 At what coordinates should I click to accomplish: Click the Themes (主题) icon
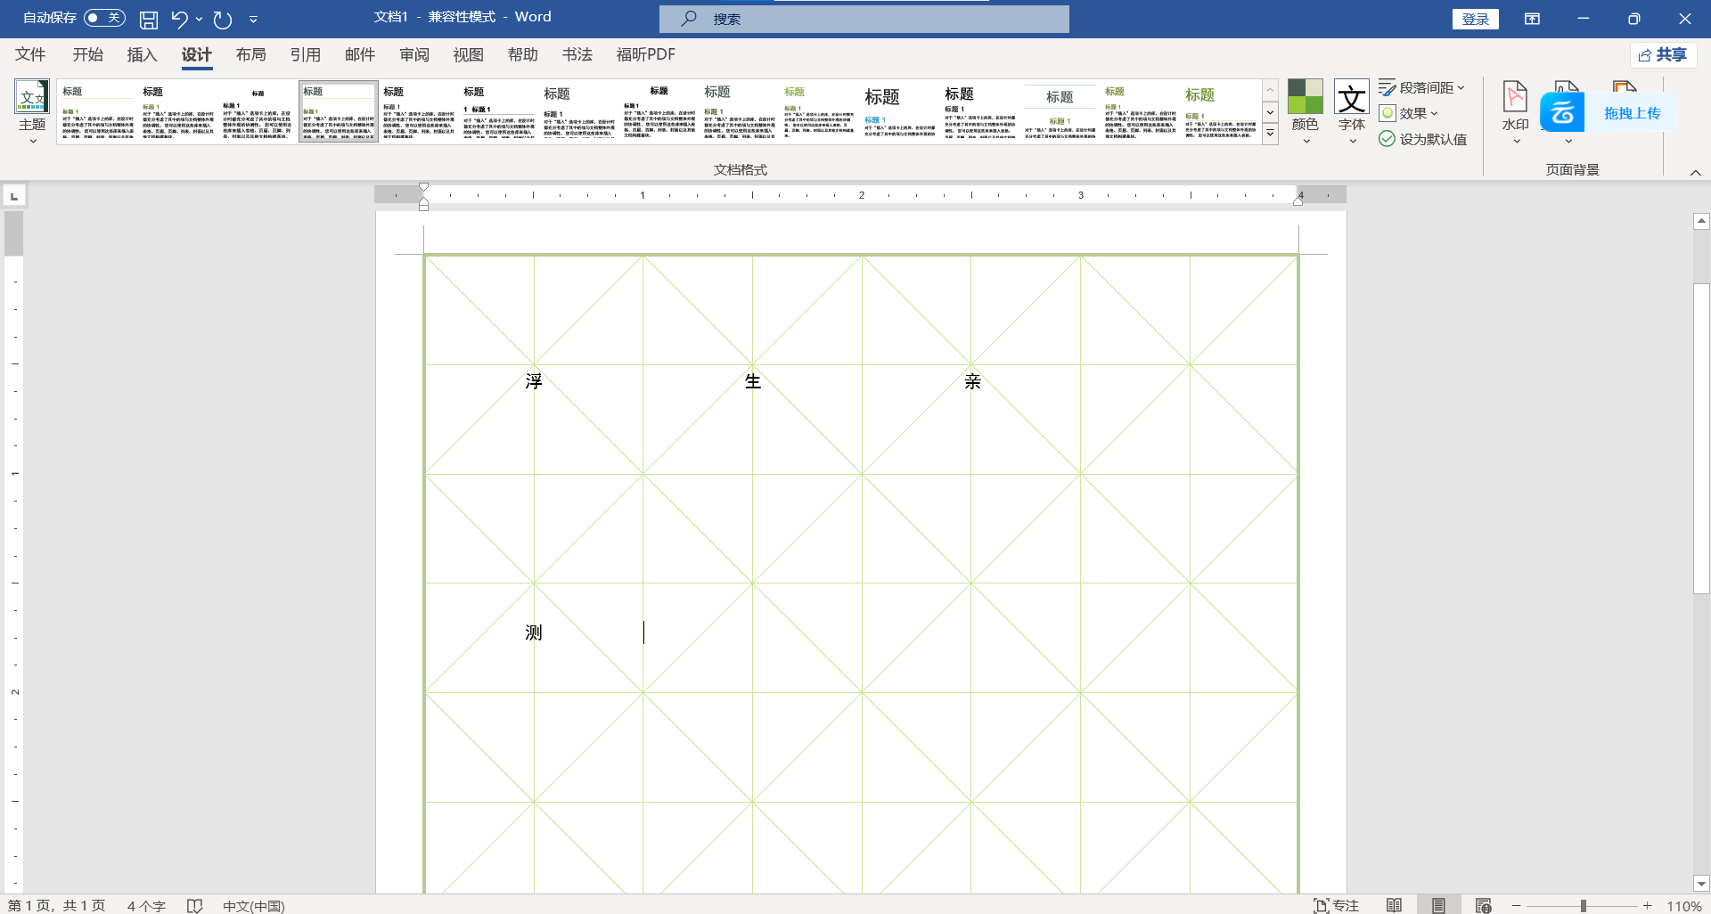pyautogui.click(x=32, y=105)
